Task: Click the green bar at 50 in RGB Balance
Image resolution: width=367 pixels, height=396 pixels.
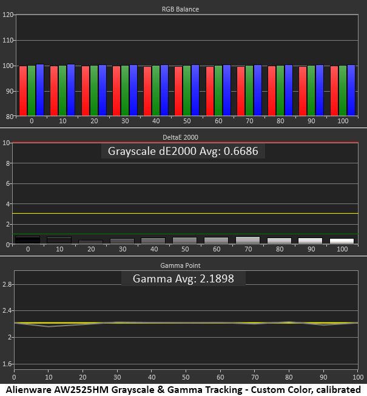Action: click(187, 90)
